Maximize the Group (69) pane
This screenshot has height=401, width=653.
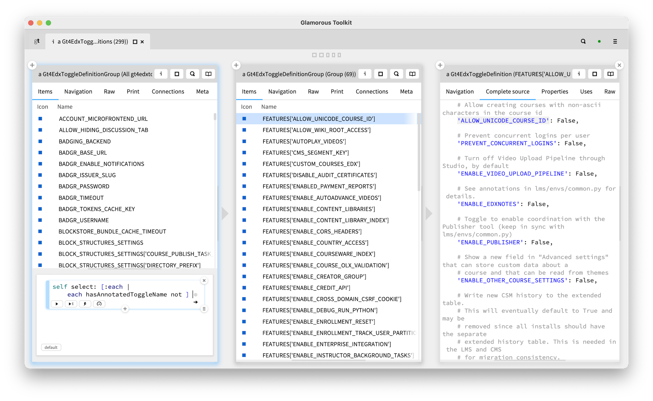[x=381, y=74]
